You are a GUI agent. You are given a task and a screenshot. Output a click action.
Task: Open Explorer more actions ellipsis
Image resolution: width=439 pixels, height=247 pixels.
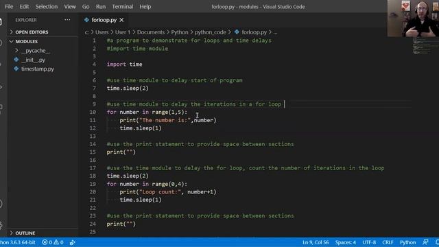[67, 20]
